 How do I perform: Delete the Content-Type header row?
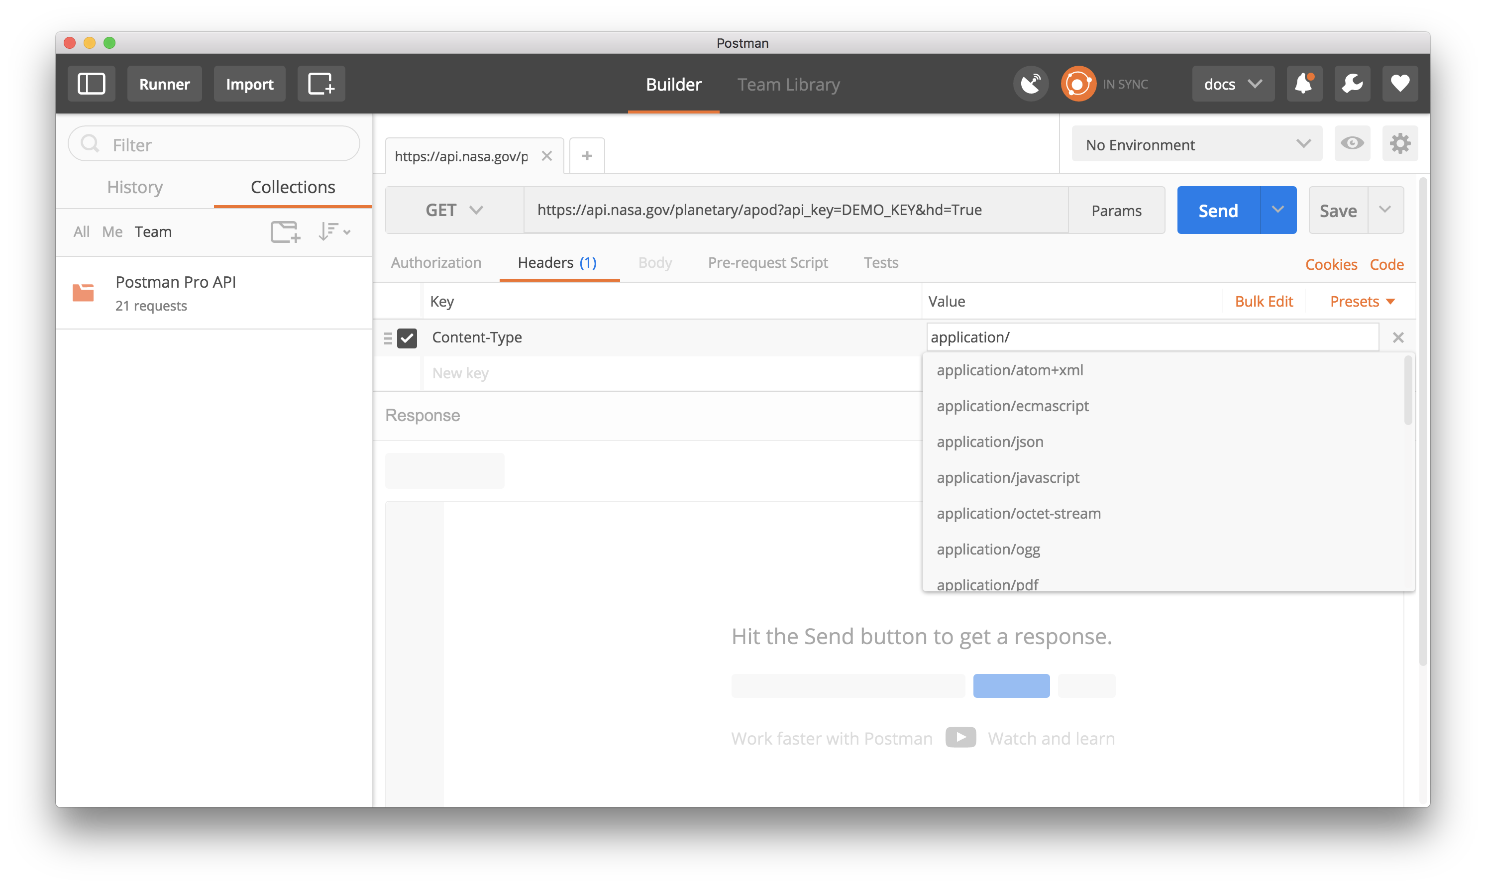tap(1397, 337)
